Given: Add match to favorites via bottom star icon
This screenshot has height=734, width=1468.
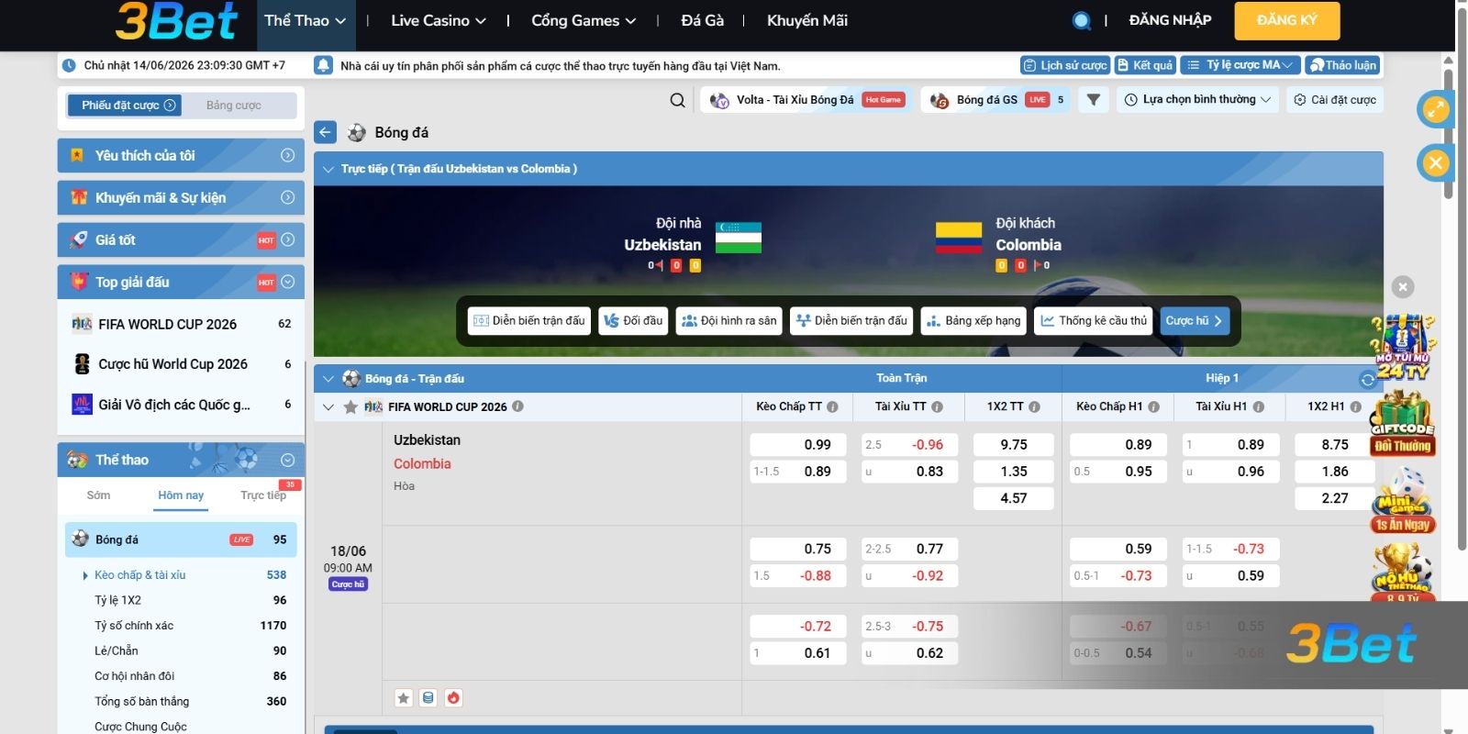Looking at the screenshot, I should 403,697.
